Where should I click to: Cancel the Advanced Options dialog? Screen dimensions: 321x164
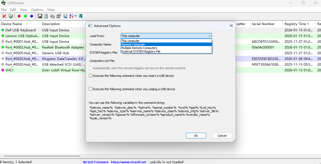click(x=222, y=136)
